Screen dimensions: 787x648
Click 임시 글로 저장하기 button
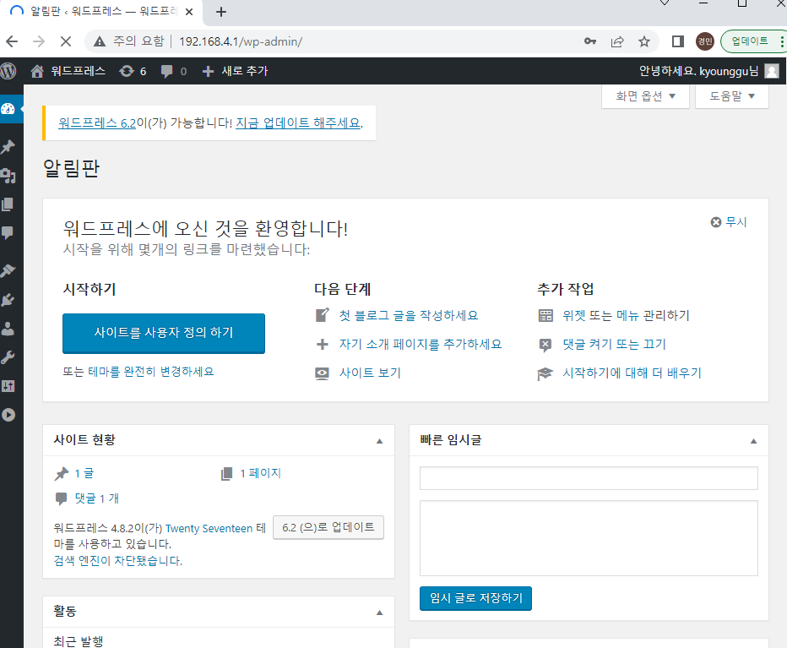point(475,598)
